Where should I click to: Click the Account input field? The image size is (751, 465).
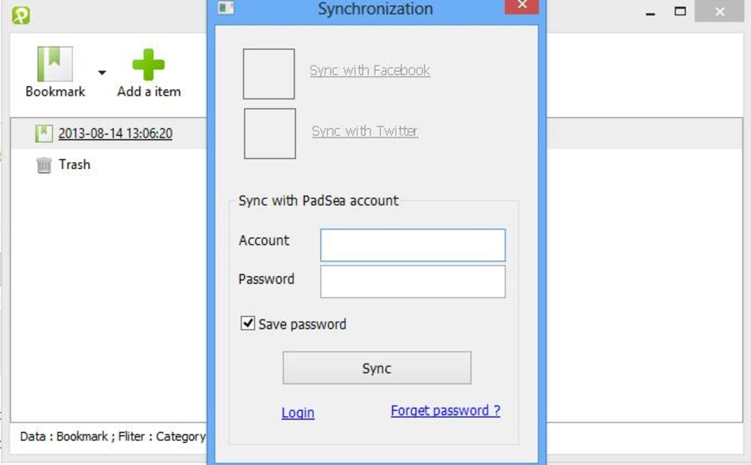coord(413,245)
